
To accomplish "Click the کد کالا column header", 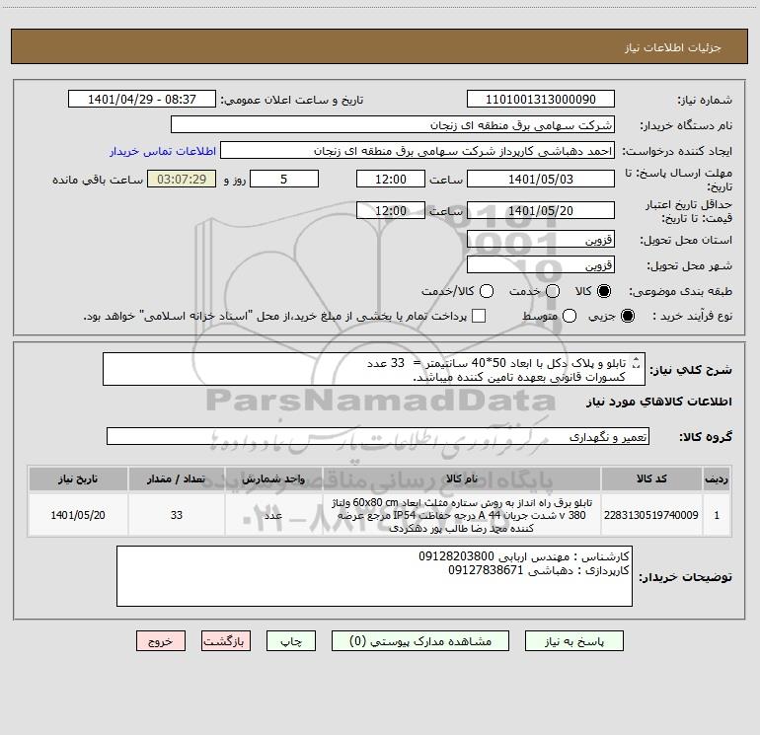I will [651, 479].
